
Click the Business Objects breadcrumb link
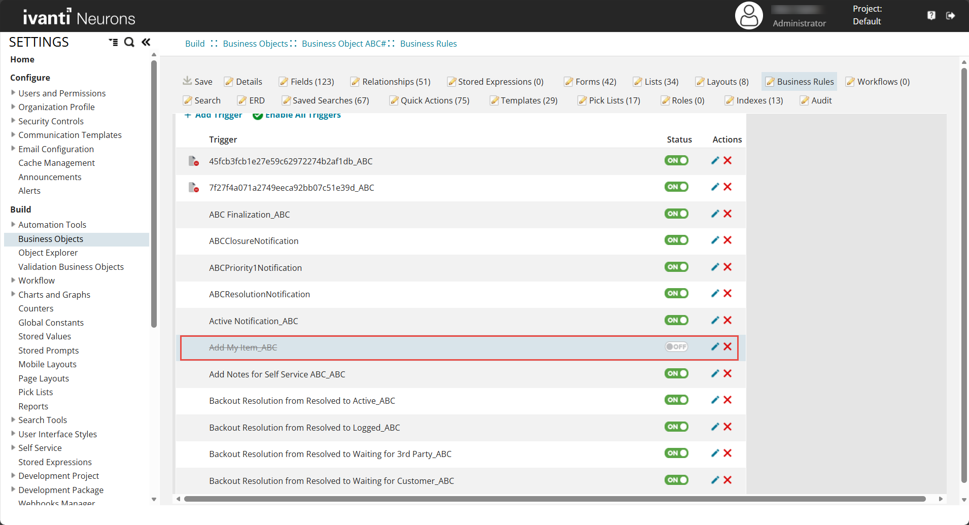tap(255, 44)
